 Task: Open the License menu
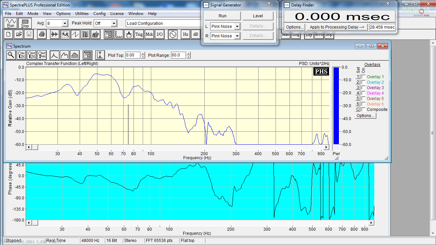[117, 14]
